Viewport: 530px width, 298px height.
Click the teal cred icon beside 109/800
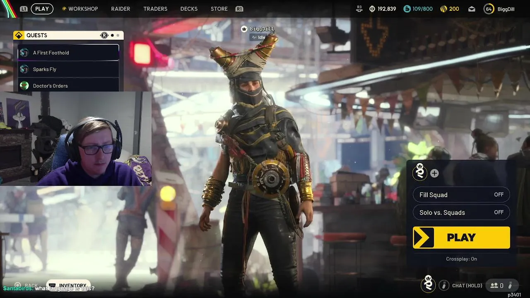[x=407, y=9]
